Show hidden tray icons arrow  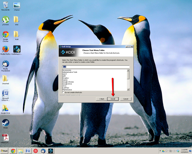(160, 151)
